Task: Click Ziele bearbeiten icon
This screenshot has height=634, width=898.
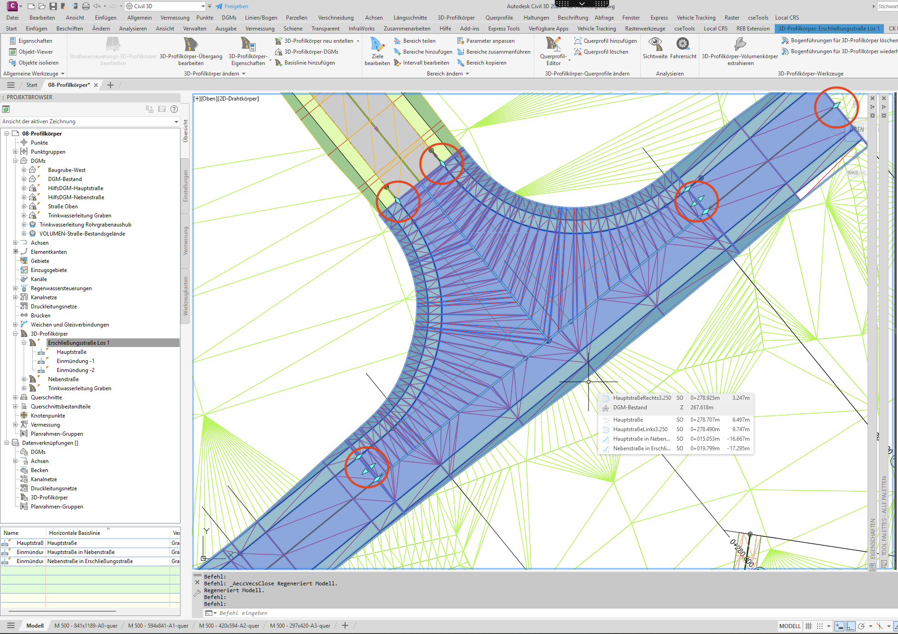Action: coord(377,44)
